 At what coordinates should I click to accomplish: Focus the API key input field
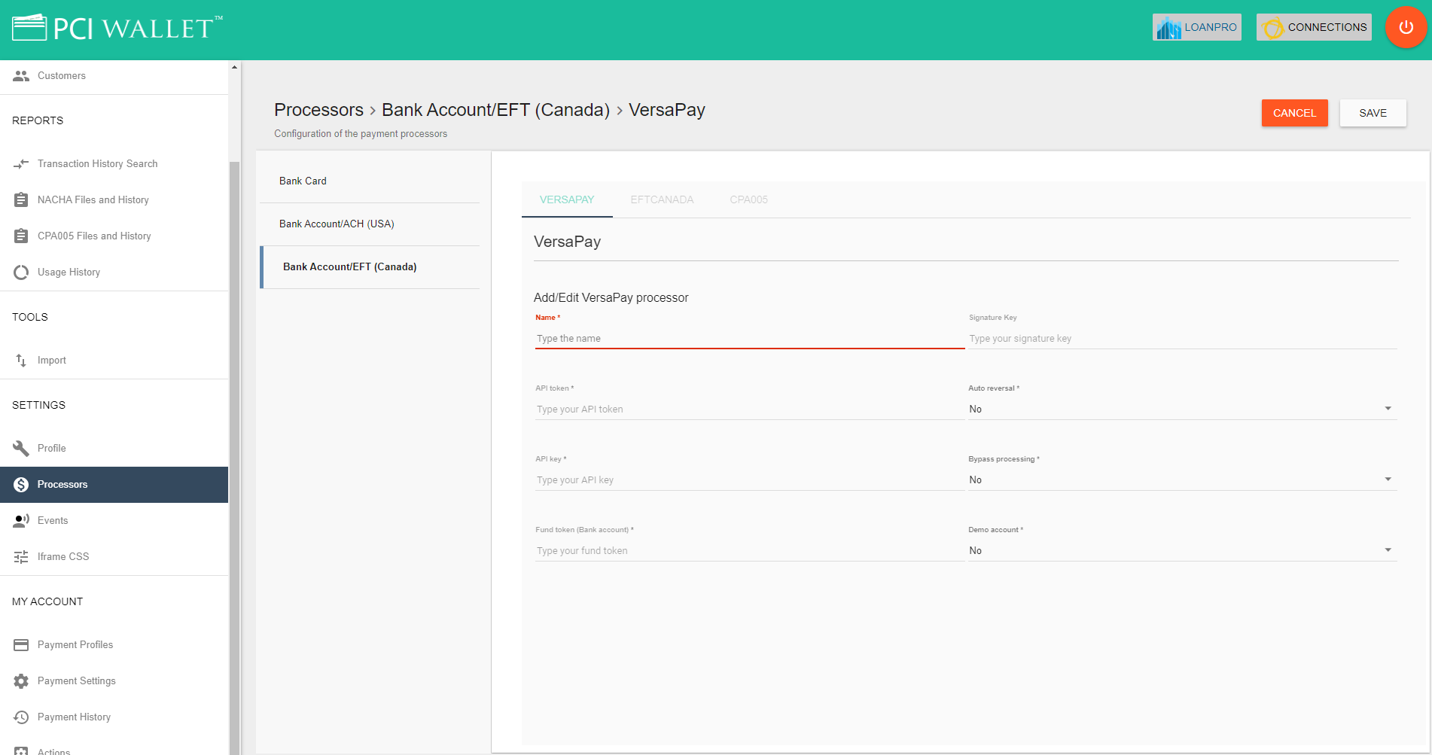749,479
